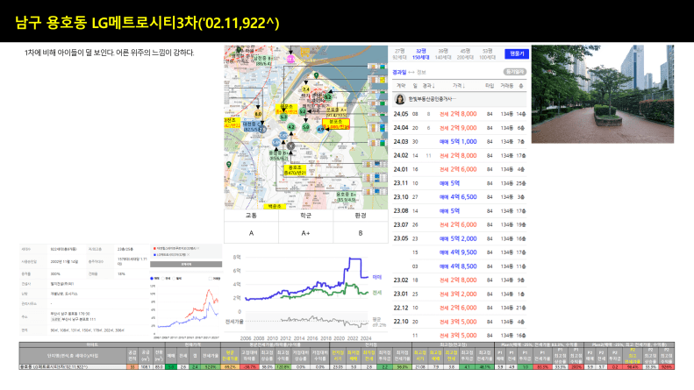
Task: Click the gray pill button above transaction table
Action: 515,72
